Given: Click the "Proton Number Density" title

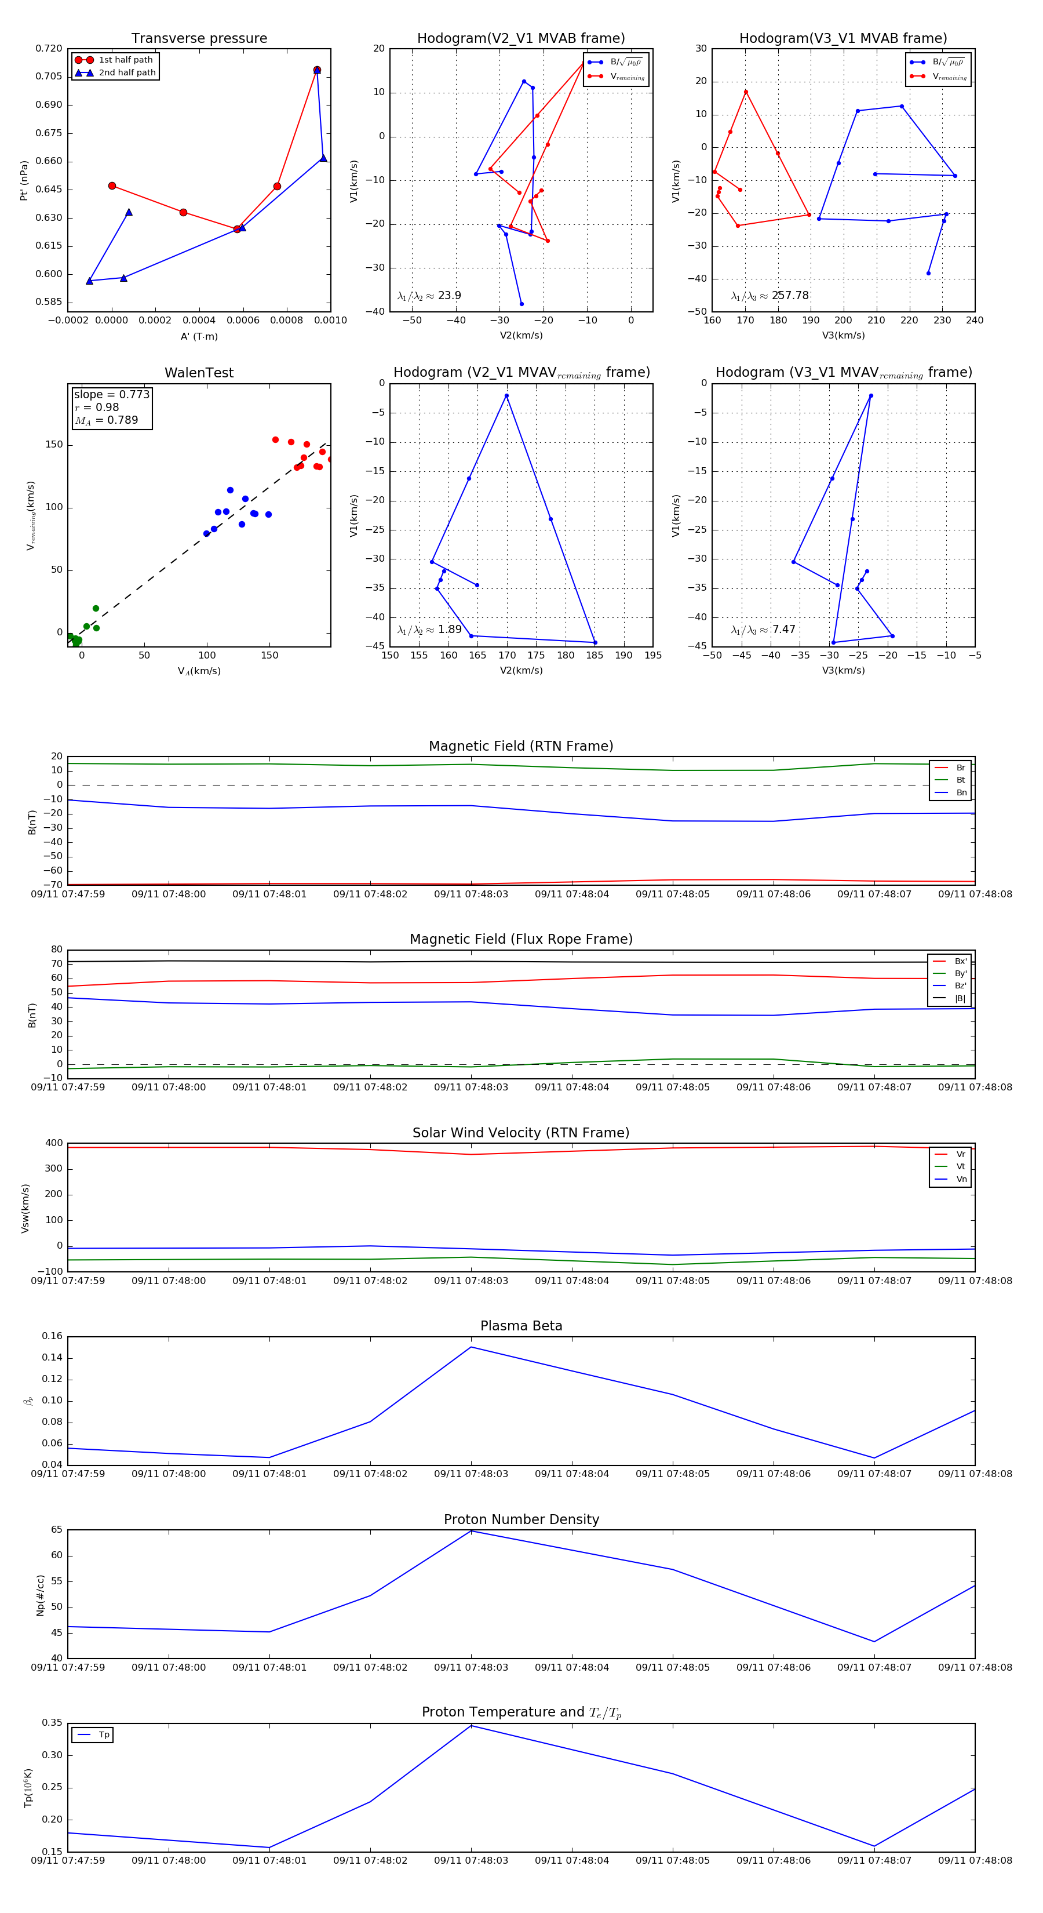Looking at the screenshot, I should point(521,1519).
